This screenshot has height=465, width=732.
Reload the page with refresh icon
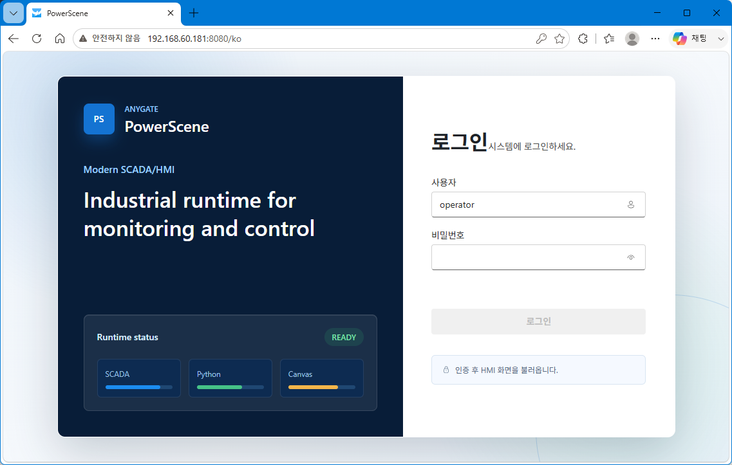point(37,39)
